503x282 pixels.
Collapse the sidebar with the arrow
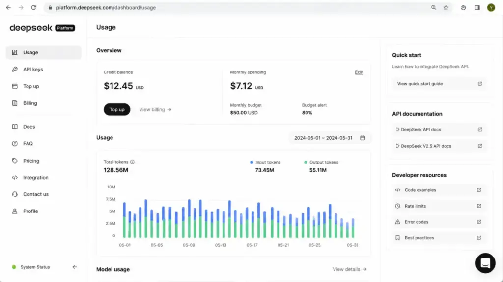[75, 267]
